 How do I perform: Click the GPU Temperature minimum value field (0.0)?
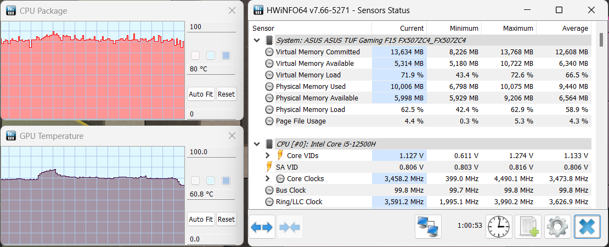pos(211,239)
